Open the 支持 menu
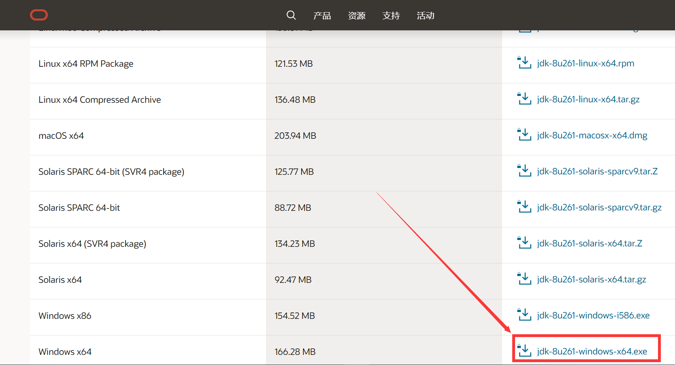Viewport: 675px width, 365px height. (x=391, y=16)
